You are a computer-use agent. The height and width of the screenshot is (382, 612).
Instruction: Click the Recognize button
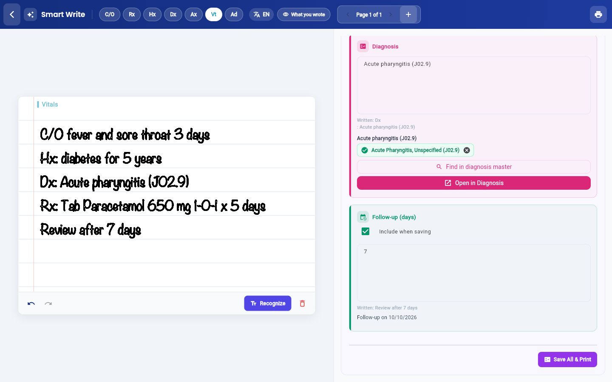click(268, 303)
